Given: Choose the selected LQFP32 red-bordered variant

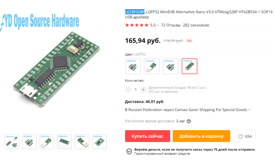Looking at the screenshot, I should click(190, 66).
